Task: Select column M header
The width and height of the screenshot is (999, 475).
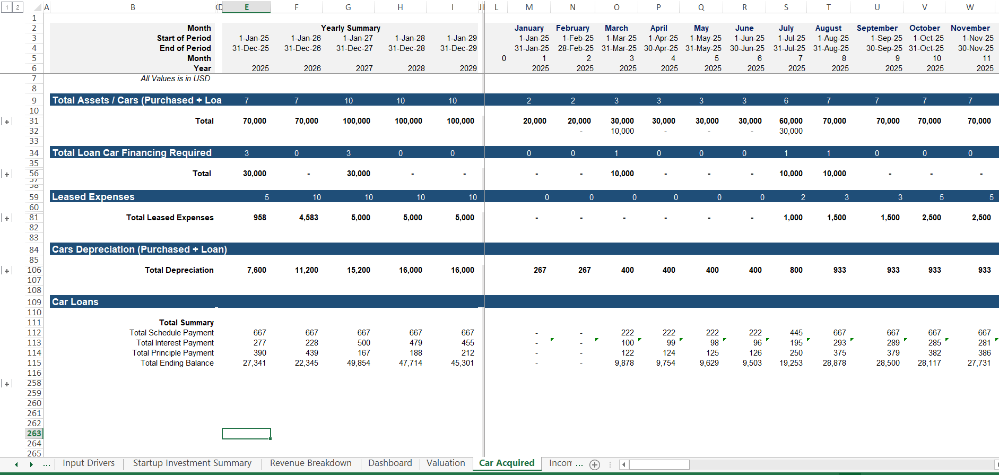Action: [529, 7]
